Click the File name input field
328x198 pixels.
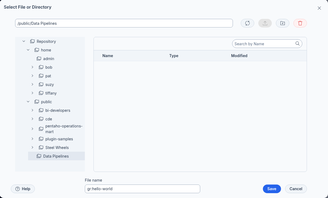click(x=142, y=189)
